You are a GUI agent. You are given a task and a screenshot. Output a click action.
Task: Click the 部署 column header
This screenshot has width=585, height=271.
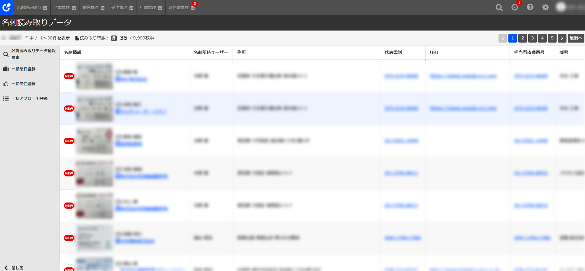[564, 53]
